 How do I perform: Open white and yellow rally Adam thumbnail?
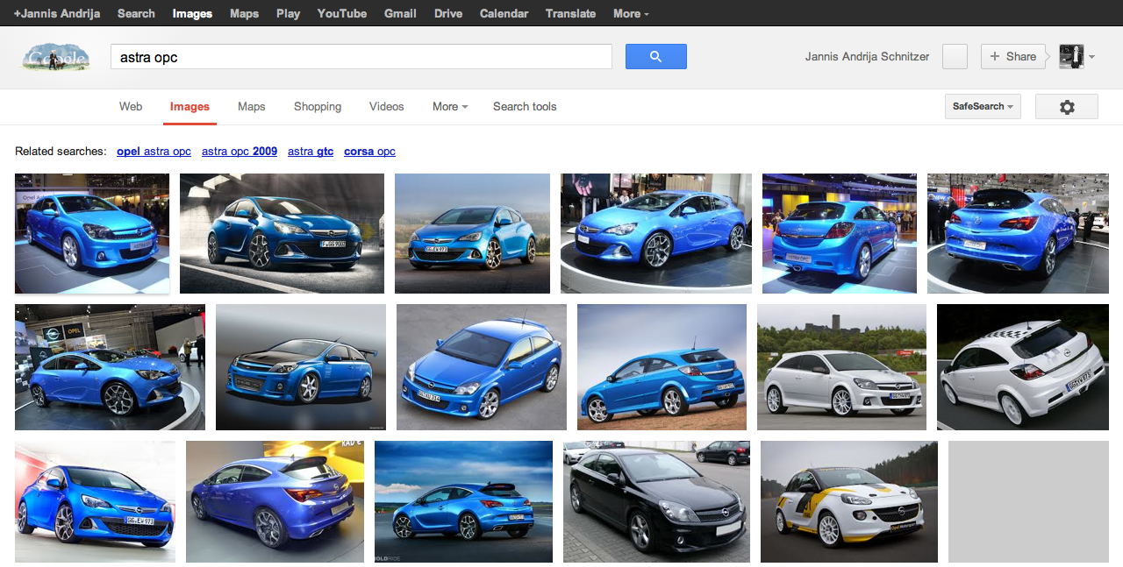pyautogui.click(x=849, y=501)
